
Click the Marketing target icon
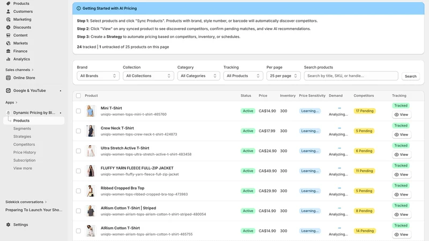coord(8,19)
